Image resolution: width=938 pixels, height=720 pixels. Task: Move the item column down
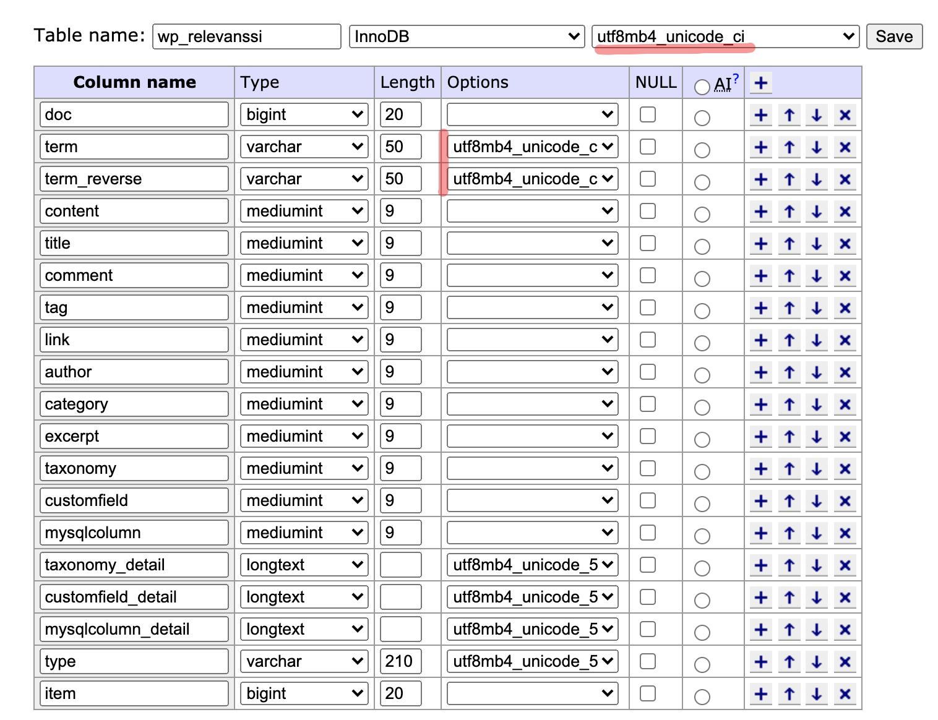(817, 694)
